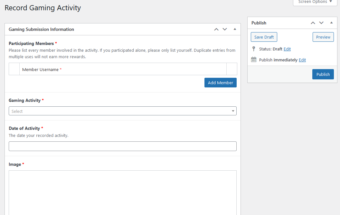340x215 pixels.
Task: Click the calendar icon beside Publish immediately
Action: coord(254,60)
